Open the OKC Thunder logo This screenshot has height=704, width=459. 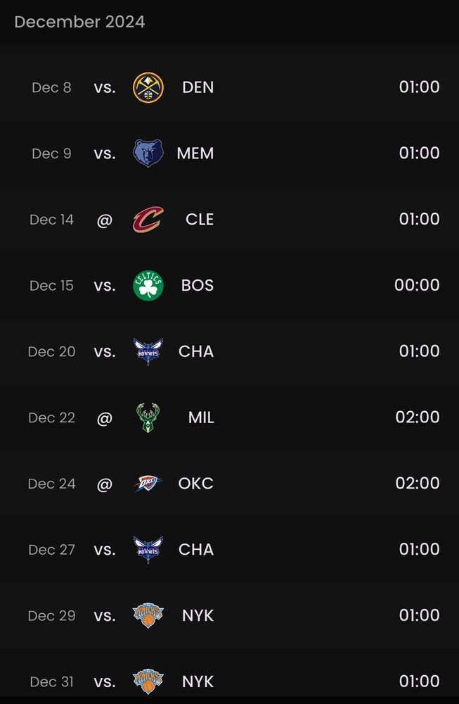(x=148, y=484)
